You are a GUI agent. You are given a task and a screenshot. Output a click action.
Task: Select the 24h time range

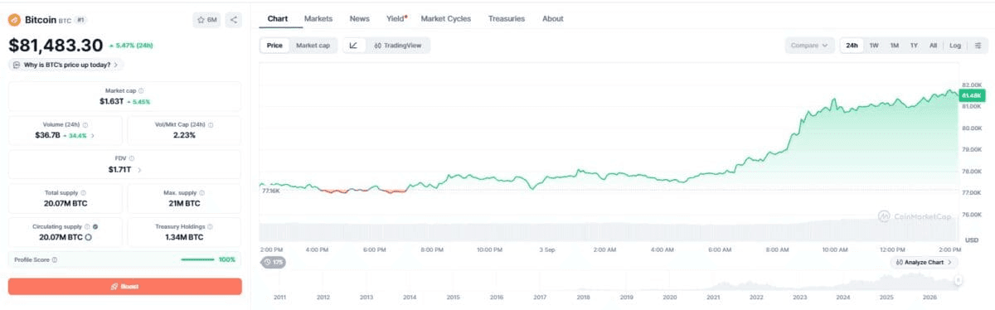(x=852, y=46)
